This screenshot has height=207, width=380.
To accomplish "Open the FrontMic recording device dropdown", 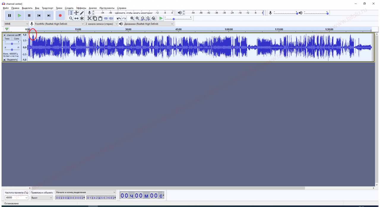I will tap(59, 24).
